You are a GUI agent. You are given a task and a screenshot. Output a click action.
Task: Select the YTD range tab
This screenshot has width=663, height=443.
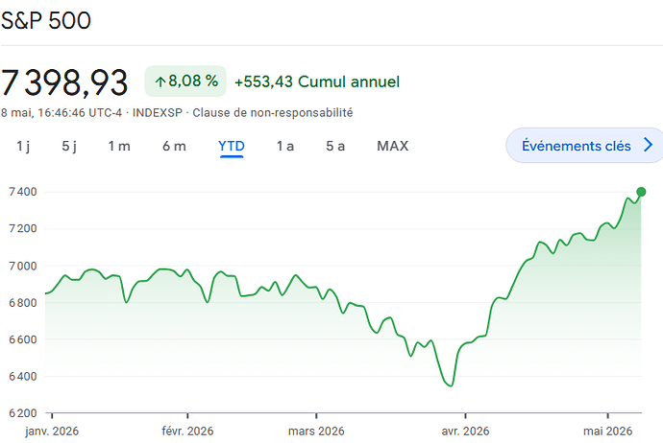tap(232, 147)
